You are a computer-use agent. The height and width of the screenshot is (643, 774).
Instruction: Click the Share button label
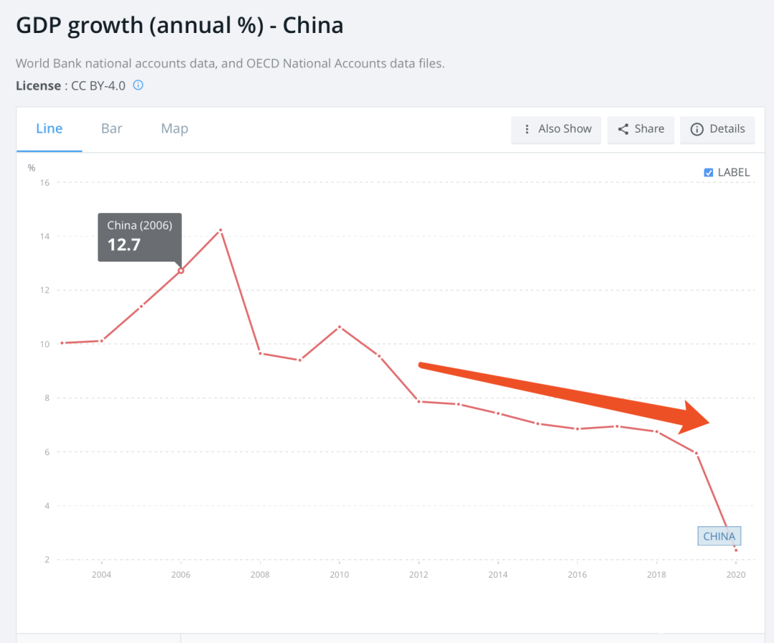coord(649,129)
